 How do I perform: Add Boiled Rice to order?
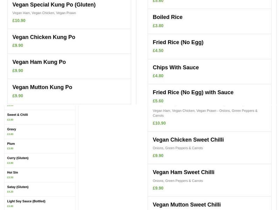pos(167,17)
